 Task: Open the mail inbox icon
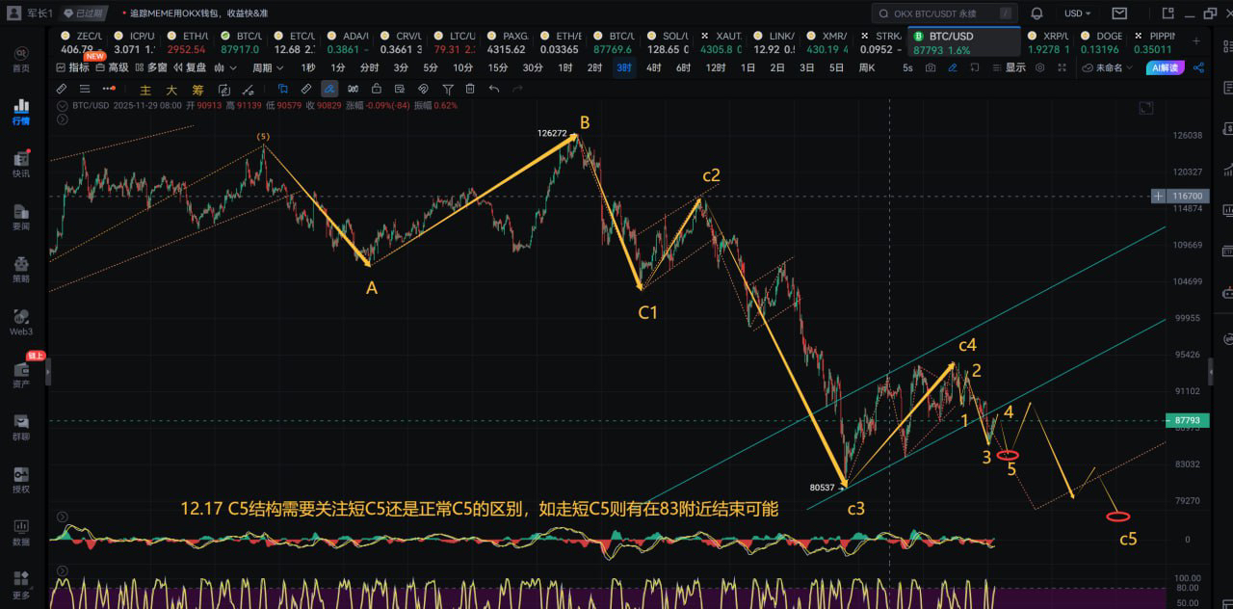coord(1119,13)
